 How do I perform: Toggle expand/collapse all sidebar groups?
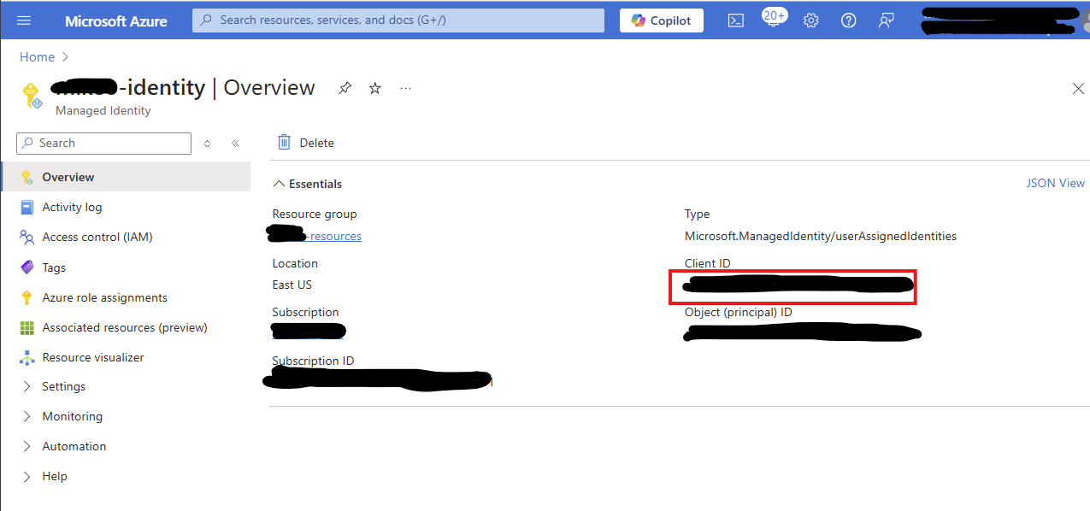pos(207,144)
